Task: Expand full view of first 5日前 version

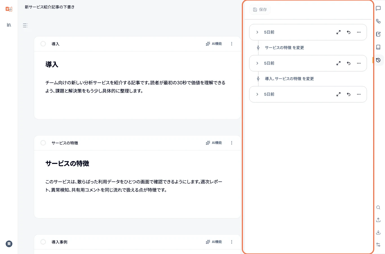Action: pyautogui.click(x=338, y=32)
